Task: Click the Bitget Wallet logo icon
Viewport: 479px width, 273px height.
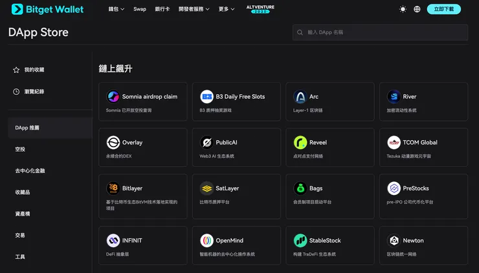Action: (17, 9)
